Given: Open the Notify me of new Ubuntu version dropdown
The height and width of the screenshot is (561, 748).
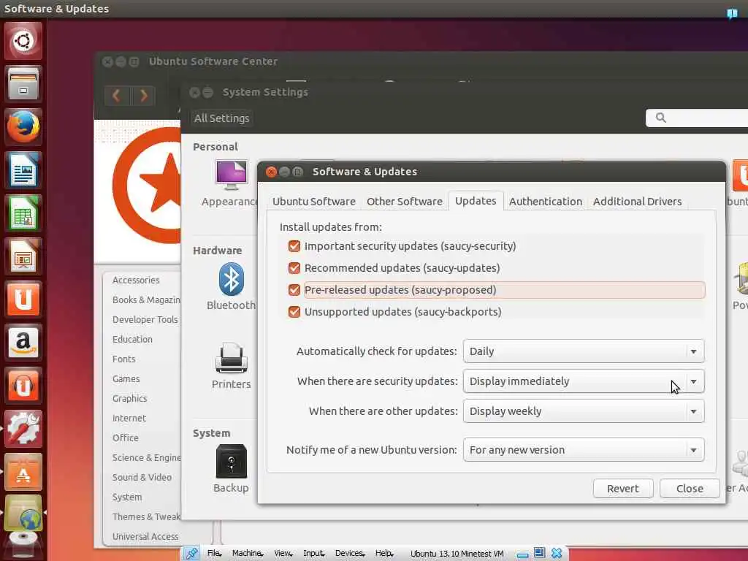Looking at the screenshot, I should (x=584, y=450).
